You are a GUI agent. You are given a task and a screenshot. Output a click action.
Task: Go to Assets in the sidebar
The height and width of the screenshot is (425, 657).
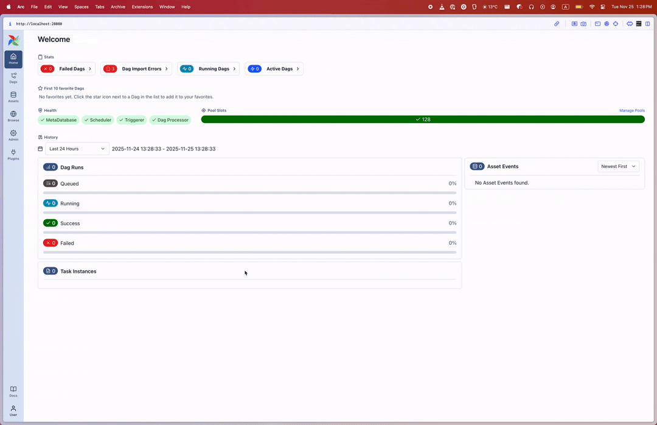click(x=13, y=97)
